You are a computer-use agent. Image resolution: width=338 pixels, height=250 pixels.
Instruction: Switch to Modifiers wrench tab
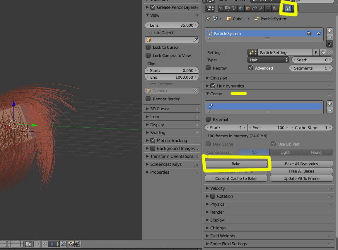click(261, 9)
